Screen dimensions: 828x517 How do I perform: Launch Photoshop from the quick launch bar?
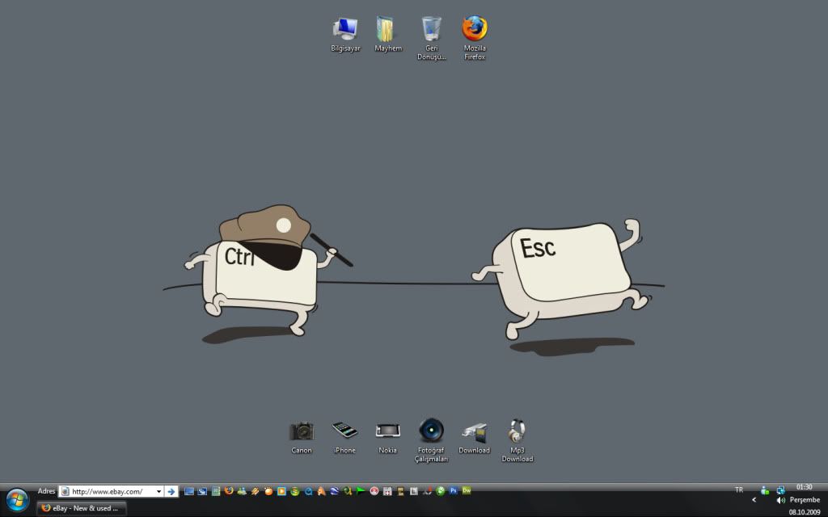[454, 490]
